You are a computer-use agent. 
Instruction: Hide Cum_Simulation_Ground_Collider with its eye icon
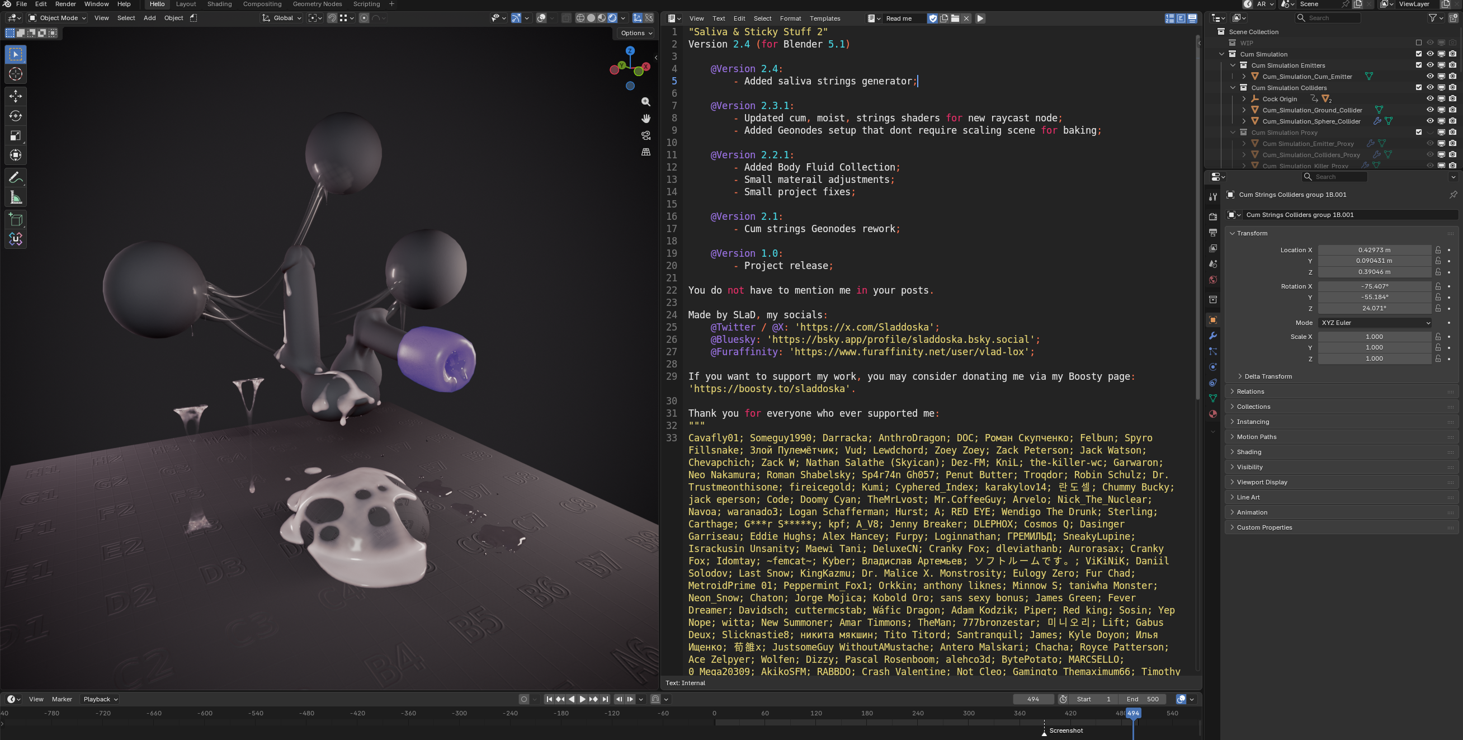click(x=1430, y=110)
